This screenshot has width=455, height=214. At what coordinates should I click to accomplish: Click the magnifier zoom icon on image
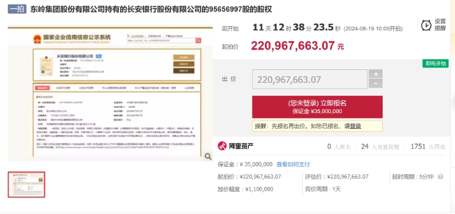pyautogui.click(x=208, y=157)
